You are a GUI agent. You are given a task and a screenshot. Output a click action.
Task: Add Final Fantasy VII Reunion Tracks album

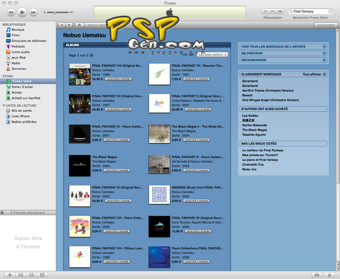(x=196, y=79)
